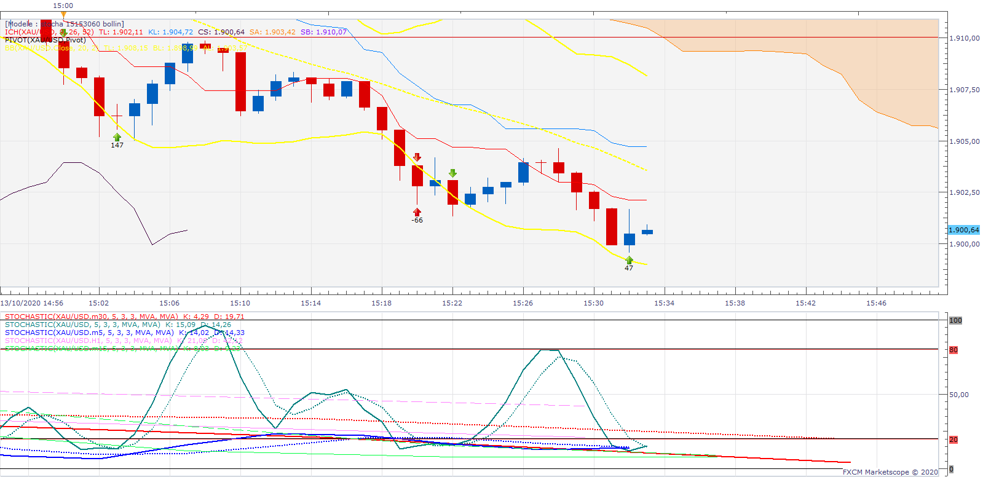
Task: Click the Modele stocha 15153060 bollin title
Action: tap(65, 24)
